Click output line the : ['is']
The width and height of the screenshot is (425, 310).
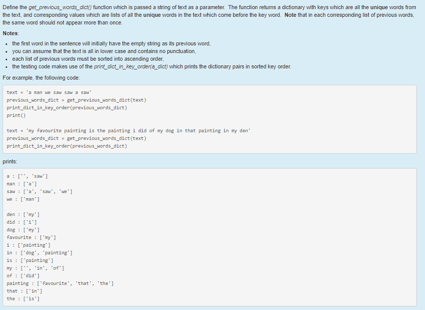pyautogui.click(x=23, y=299)
